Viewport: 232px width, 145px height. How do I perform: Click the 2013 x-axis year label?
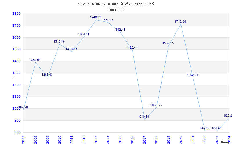pos(96,140)
